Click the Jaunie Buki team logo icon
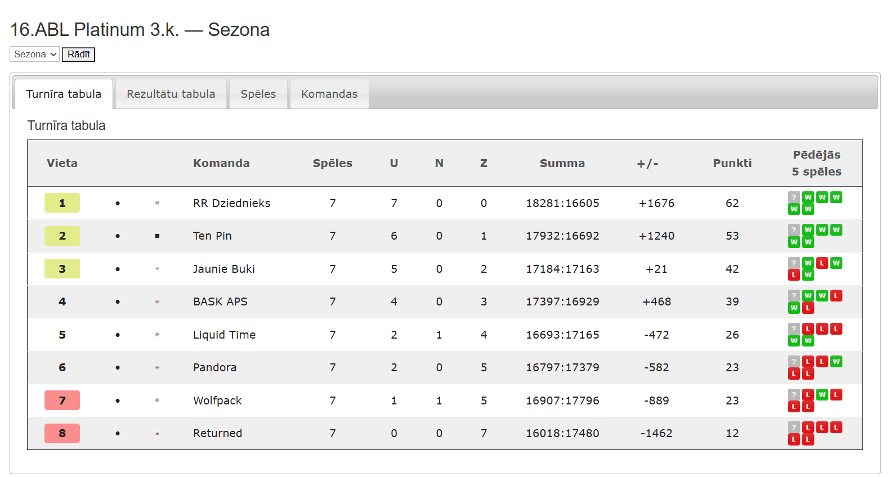This screenshot has width=890, height=477. pyautogui.click(x=157, y=269)
